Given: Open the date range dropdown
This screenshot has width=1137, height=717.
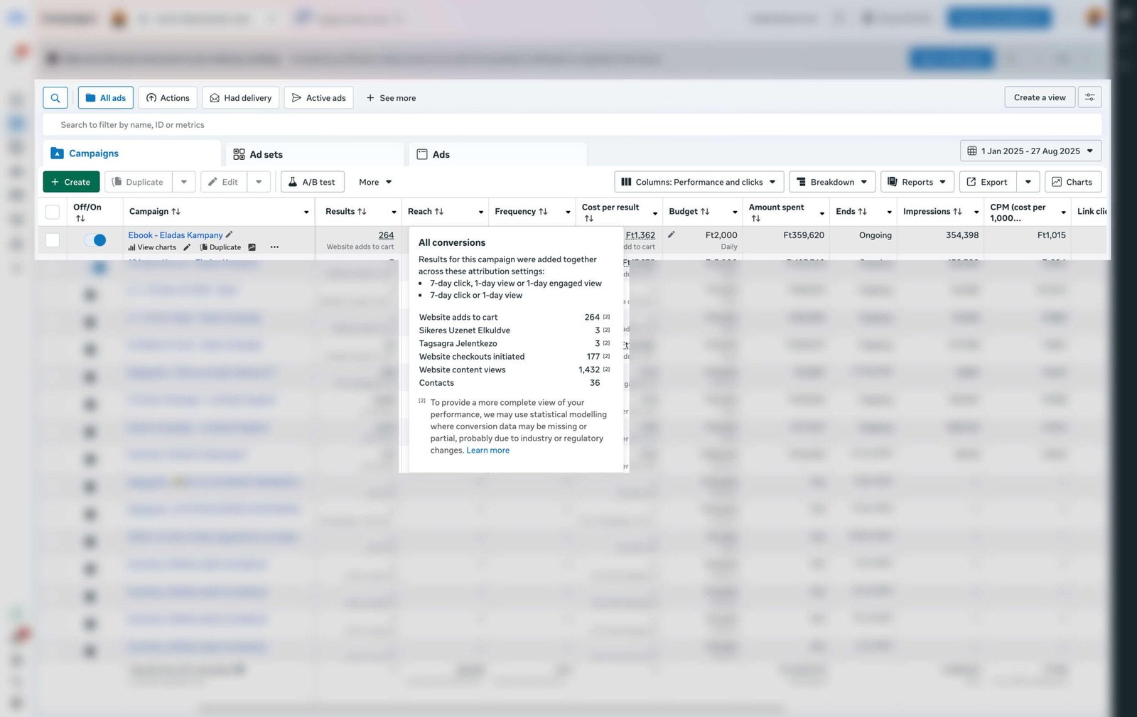Looking at the screenshot, I should [1030, 151].
